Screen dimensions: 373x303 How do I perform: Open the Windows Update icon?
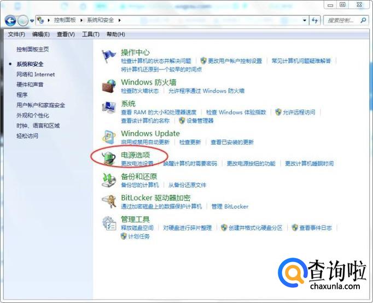tap(109, 137)
